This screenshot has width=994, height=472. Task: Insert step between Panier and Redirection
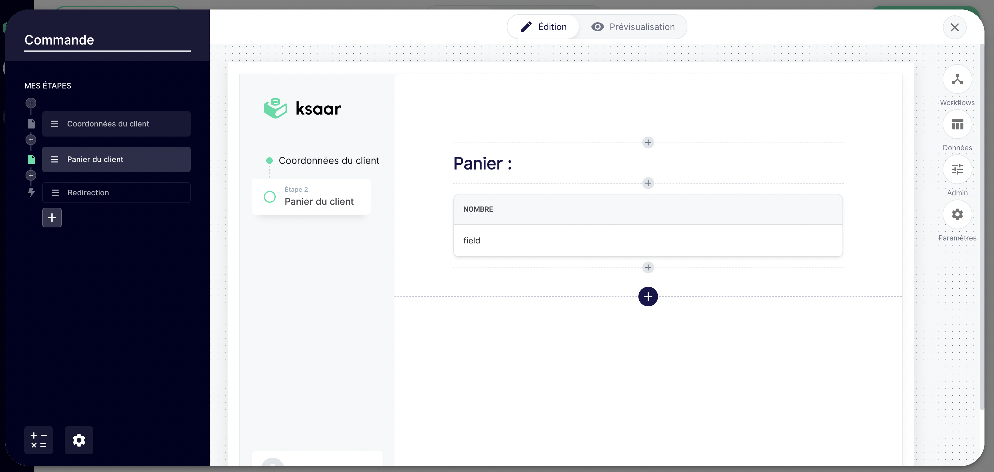tap(31, 175)
